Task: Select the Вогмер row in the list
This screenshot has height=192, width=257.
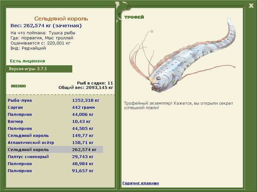Action: 15,122
